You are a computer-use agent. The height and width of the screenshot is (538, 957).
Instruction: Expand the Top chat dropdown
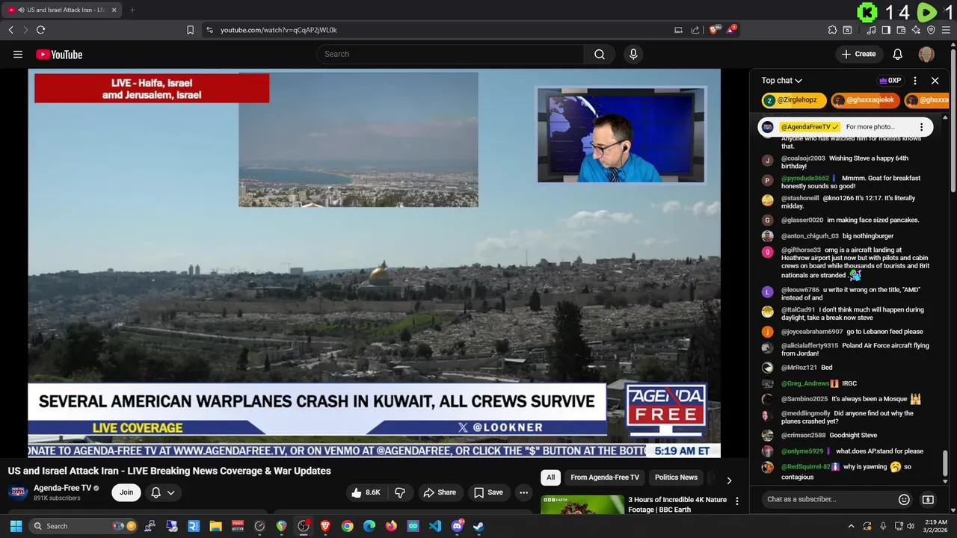coord(781,81)
